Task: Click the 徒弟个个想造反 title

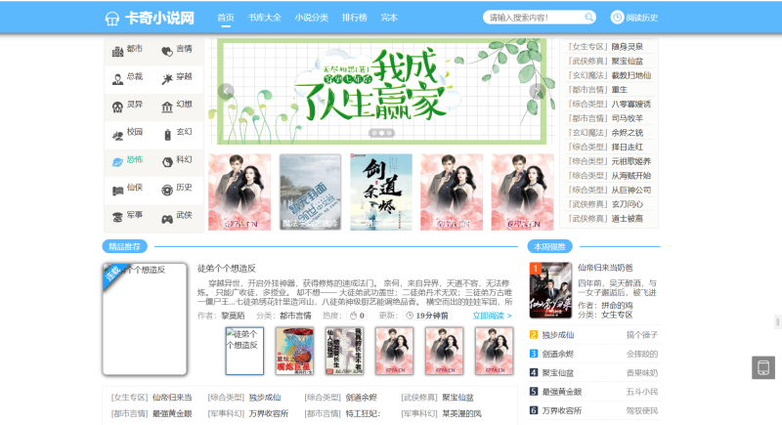Action: [x=227, y=269]
